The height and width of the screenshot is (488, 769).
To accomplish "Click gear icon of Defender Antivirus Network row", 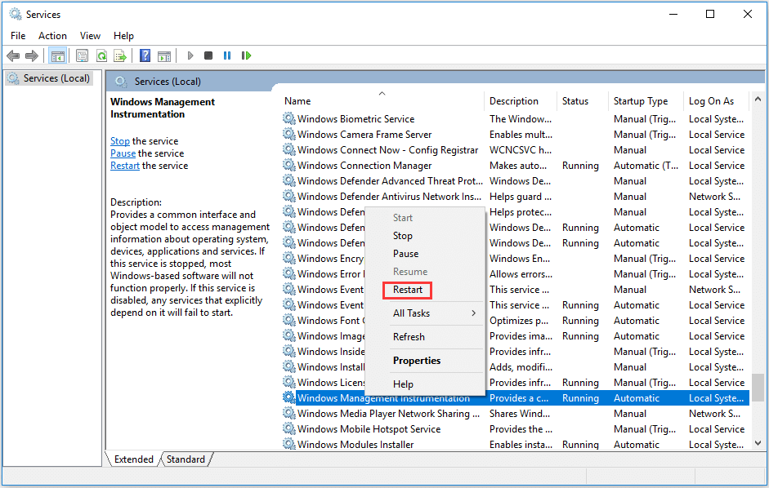I will click(x=288, y=196).
